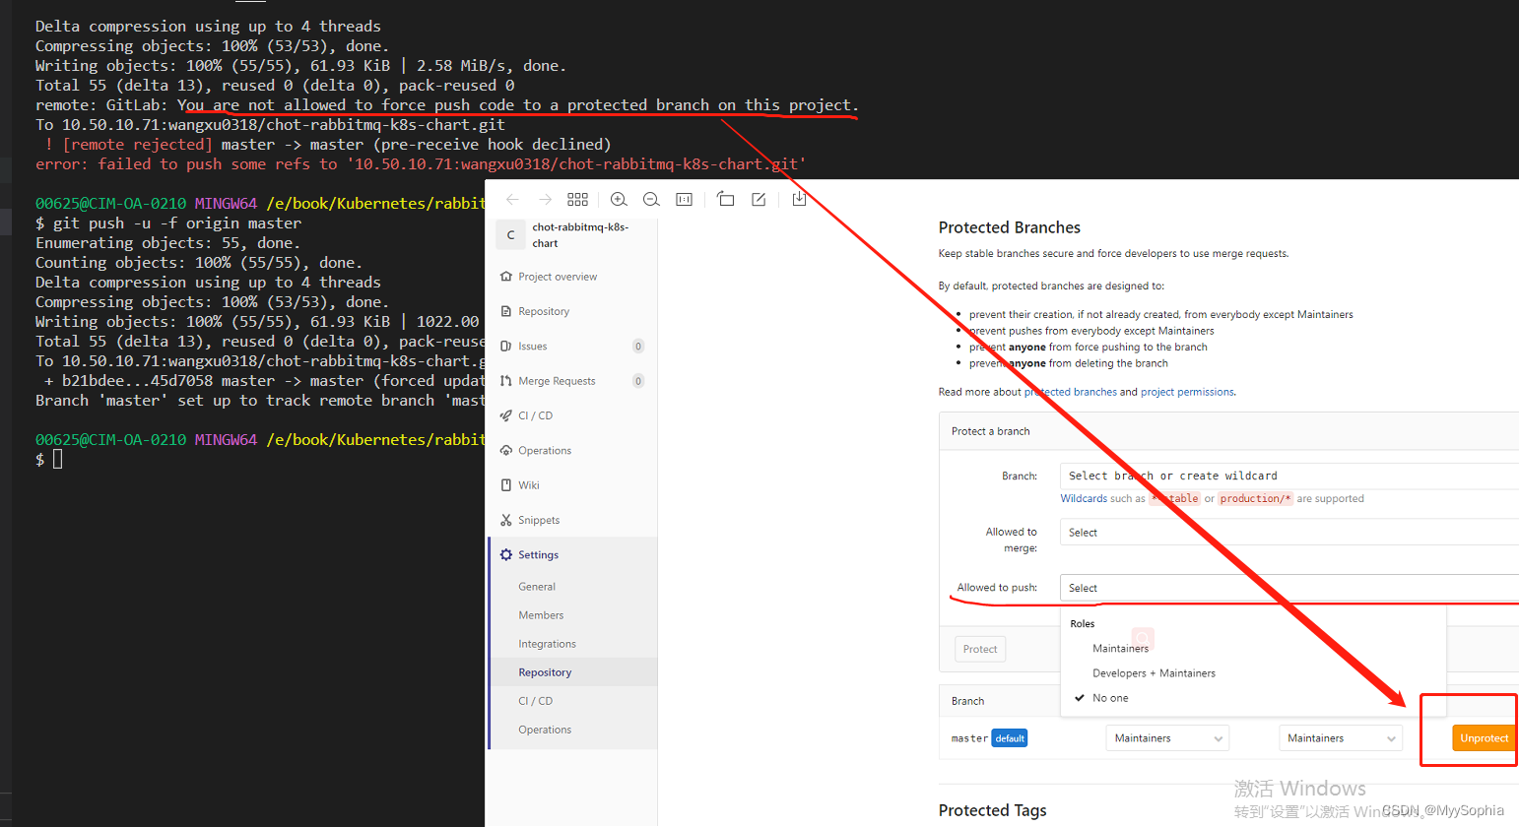
Task: Click the Merge Requests count badge 0
Action: (x=638, y=381)
